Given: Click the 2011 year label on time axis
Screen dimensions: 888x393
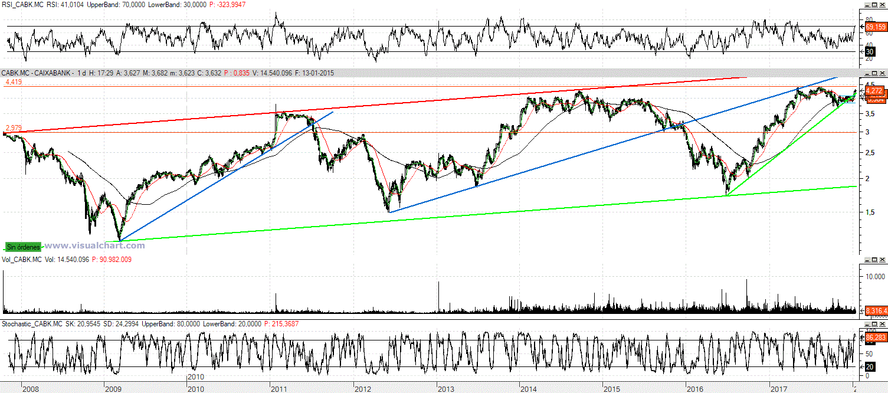Looking at the screenshot, I should (279, 389).
